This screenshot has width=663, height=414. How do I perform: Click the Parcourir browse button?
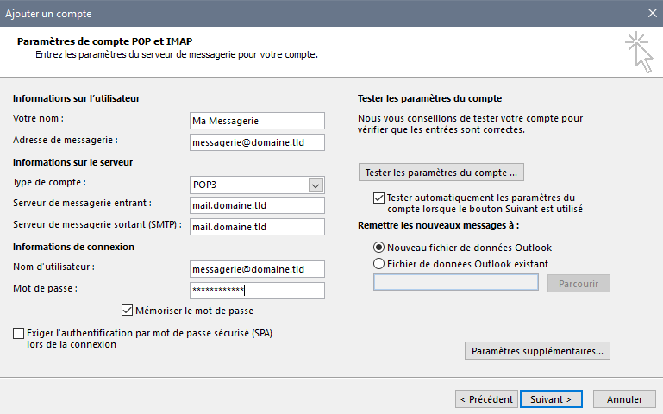[579, 283]
